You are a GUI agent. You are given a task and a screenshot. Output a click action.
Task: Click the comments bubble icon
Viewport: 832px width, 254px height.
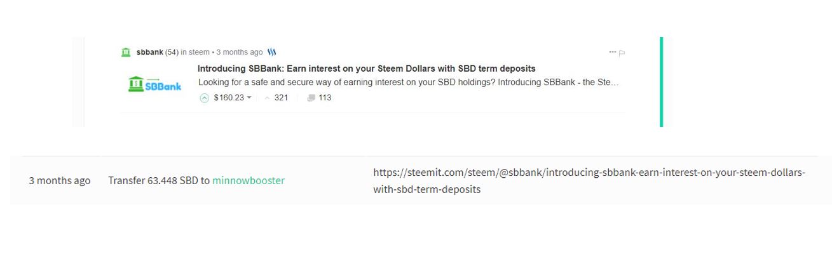click(311, 98)
